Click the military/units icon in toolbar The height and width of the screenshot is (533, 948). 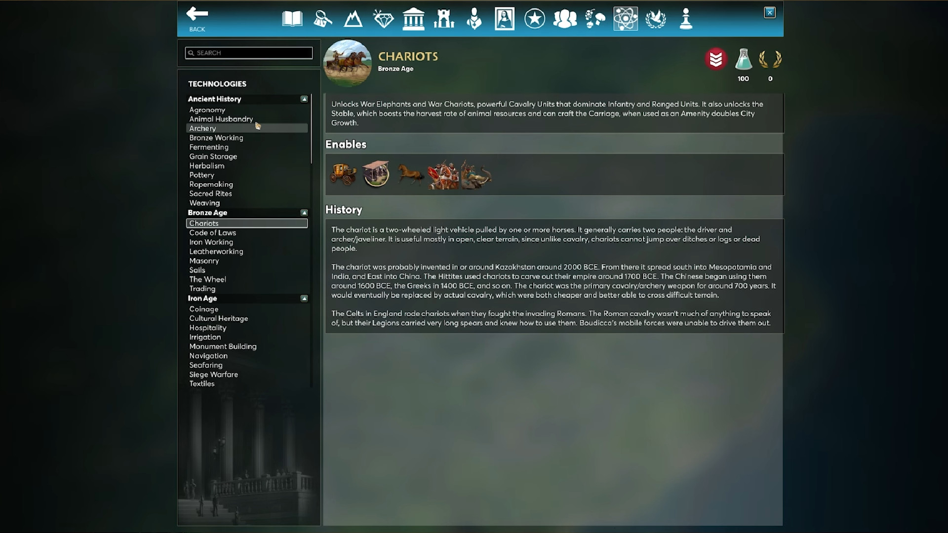[x=686, y=18]
